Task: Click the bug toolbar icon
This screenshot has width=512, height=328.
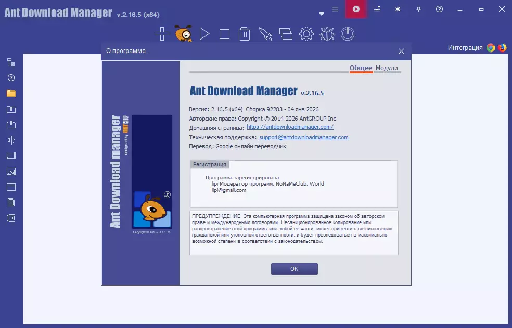Action: [x=327, y=34]
